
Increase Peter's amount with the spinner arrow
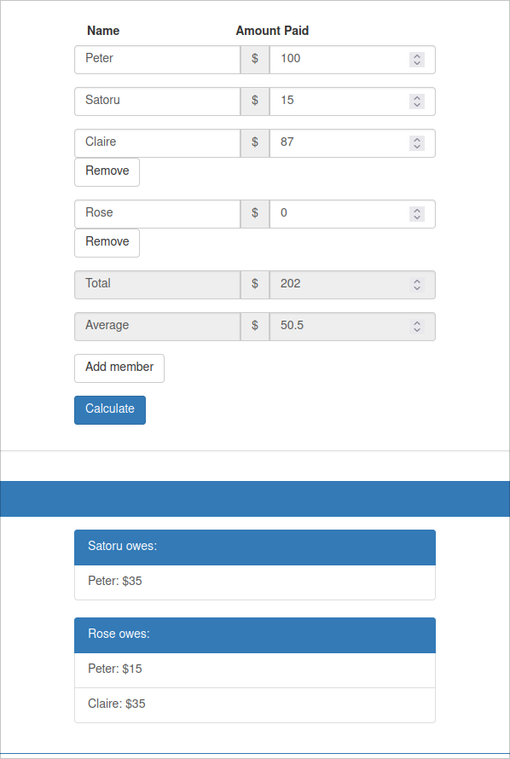pyautogui.click(x=416, y=56)
